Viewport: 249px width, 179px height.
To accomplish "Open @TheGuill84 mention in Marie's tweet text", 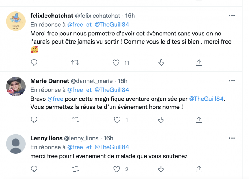I will [206, 99].
